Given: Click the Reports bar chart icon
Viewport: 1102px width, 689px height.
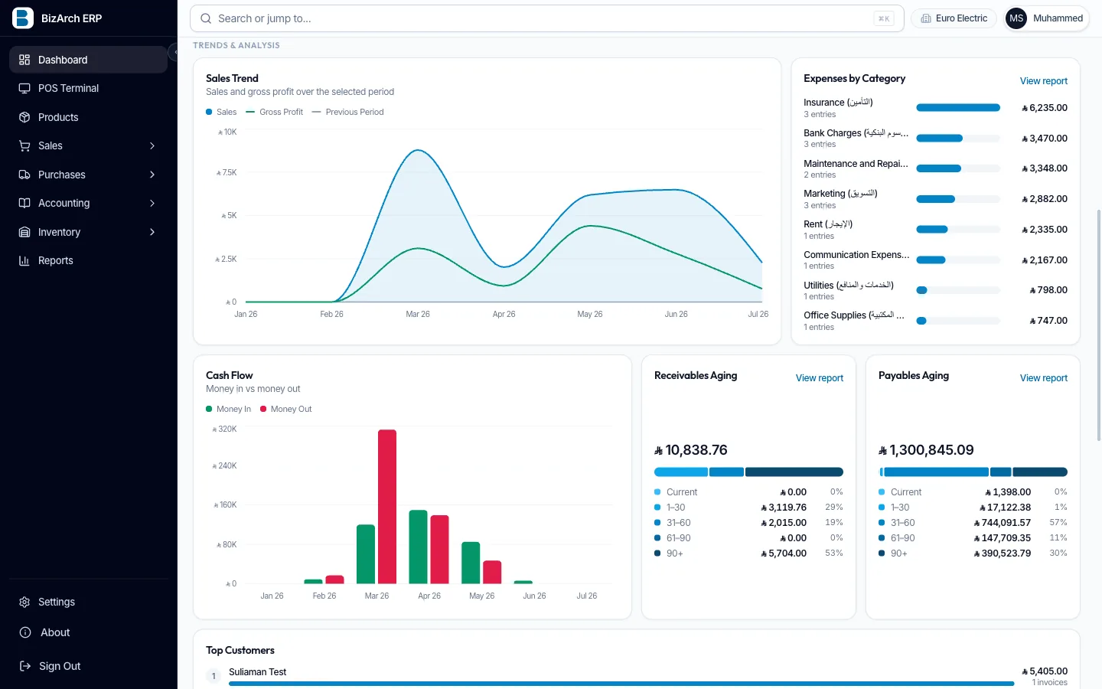Looking at the screenshot, I should click(24, 260).
